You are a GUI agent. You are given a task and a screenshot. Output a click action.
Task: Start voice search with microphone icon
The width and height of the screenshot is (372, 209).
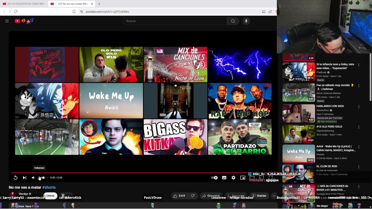coord(246,21)
